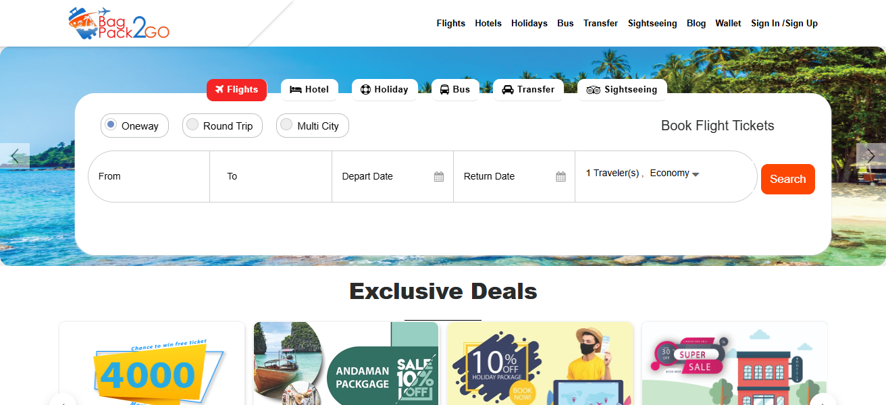The image size is (886, 405).
Task: Open the Depart Date calendar icon
Action: pos(439,177)
